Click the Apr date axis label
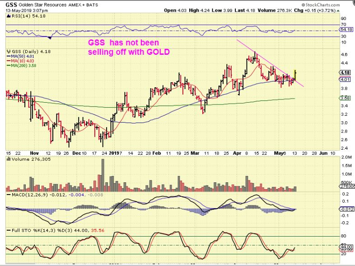 pos(237,153)
